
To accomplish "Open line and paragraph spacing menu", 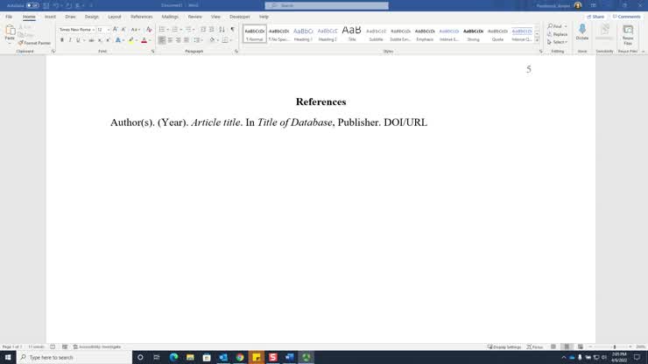I will coord(199,40).
